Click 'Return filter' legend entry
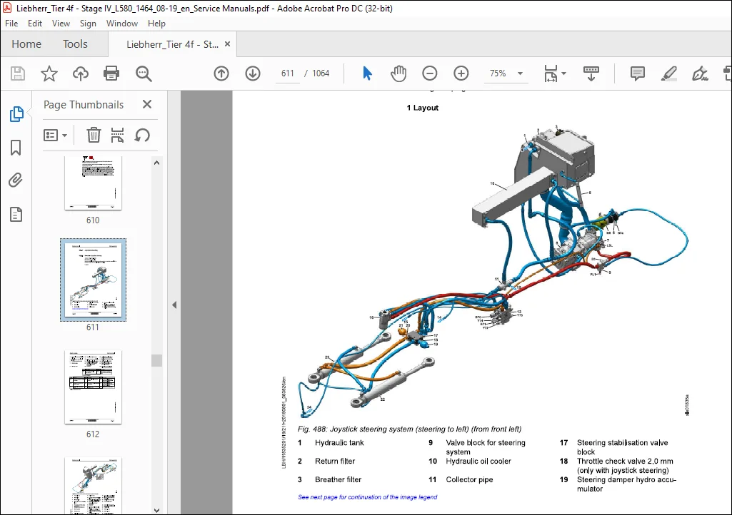The width and height of the screenshot is (732, 515). click(x=335, y=461)
